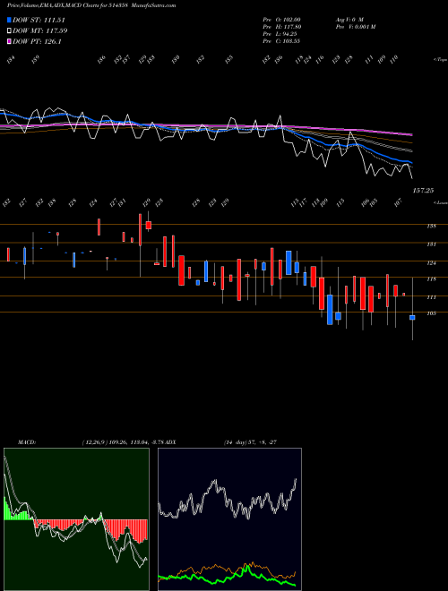The height and width of the screenshot is (591, 448).
Task: Select the 'DOW ST: 111.51' legend text
Action: (x=39, y=20)
